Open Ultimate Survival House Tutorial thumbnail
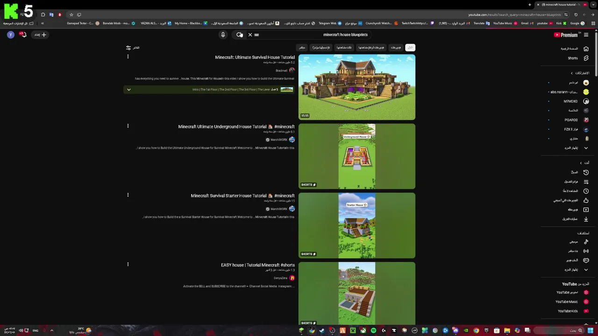598x336 pixels. pyautogui.click(x=357, y=87)
